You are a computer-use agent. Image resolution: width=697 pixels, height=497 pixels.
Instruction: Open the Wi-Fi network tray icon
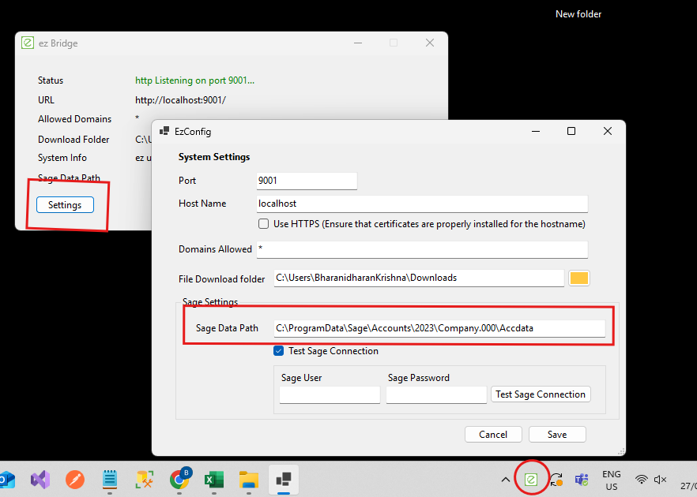point(641,480)
